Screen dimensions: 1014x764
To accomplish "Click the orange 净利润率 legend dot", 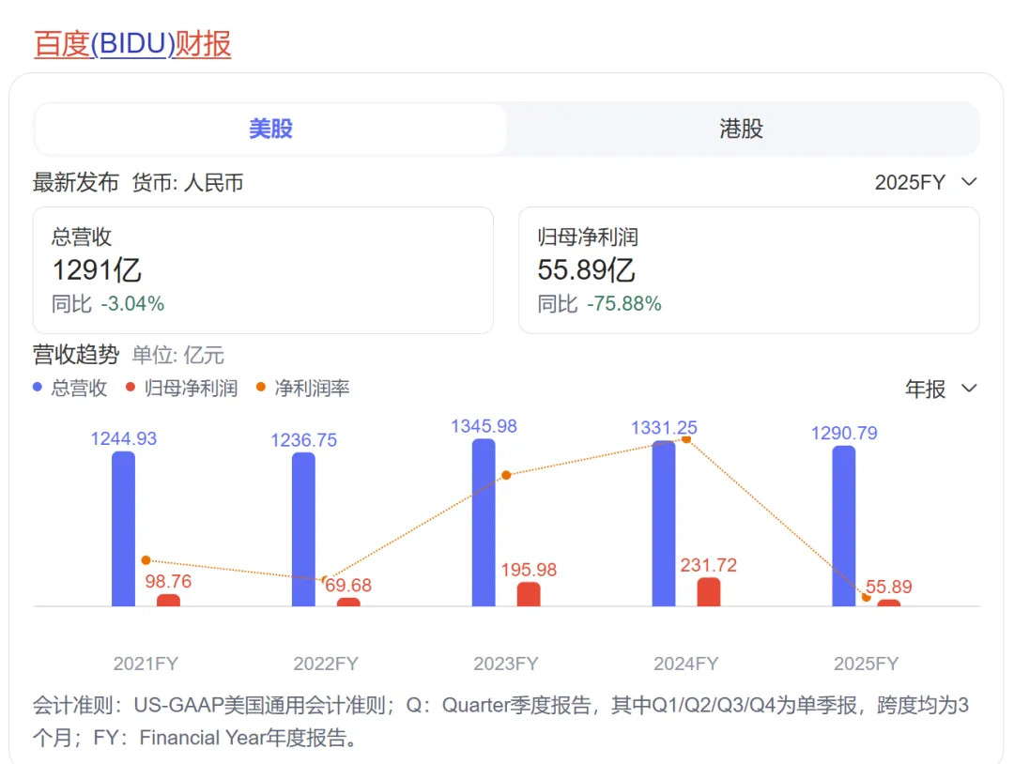I will coord(261,388).
